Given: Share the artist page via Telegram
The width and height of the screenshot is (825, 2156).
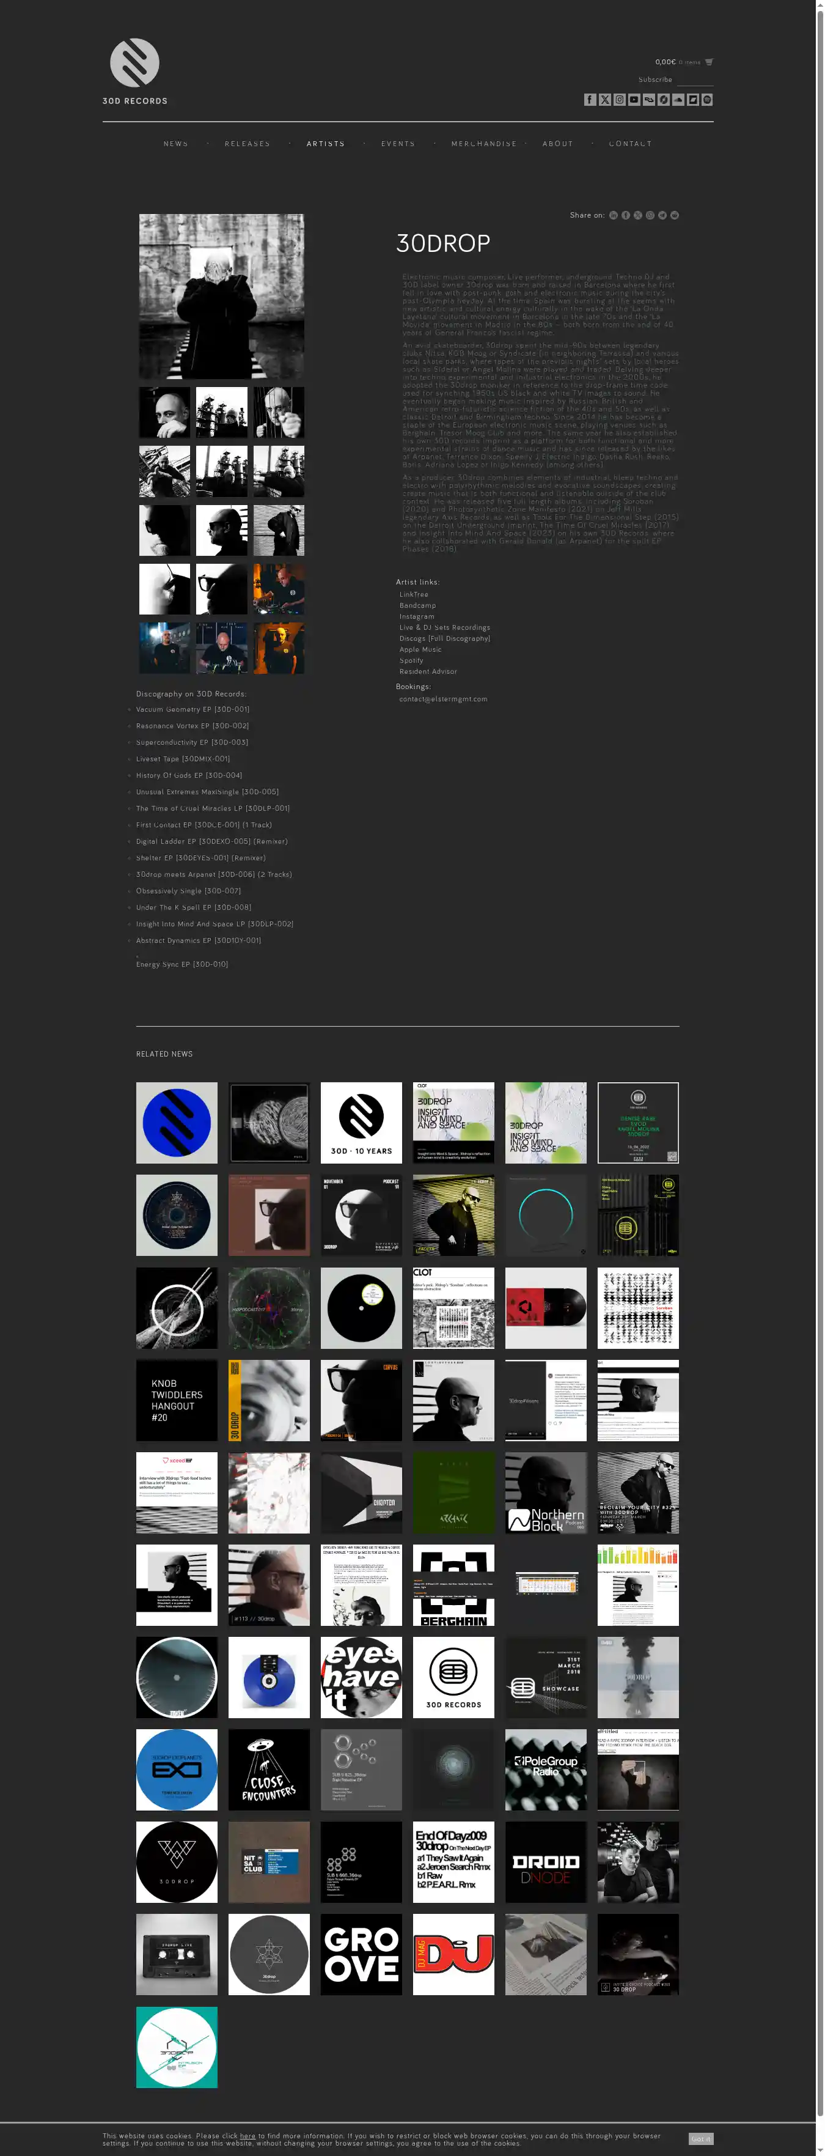Looking at the screenshot, I should [x=662, y=215].
